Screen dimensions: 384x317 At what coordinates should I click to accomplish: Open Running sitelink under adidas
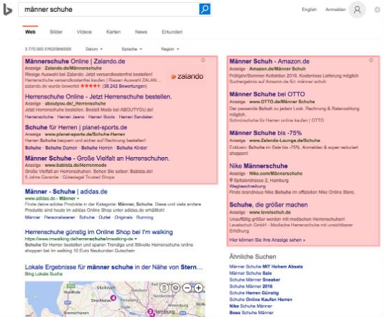[145, 217]
